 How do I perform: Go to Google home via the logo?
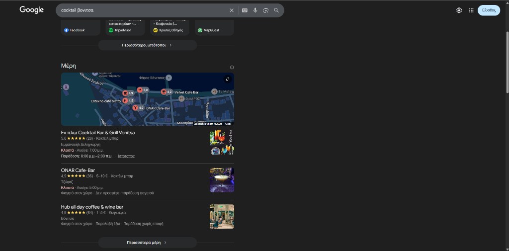click(31, 10)
